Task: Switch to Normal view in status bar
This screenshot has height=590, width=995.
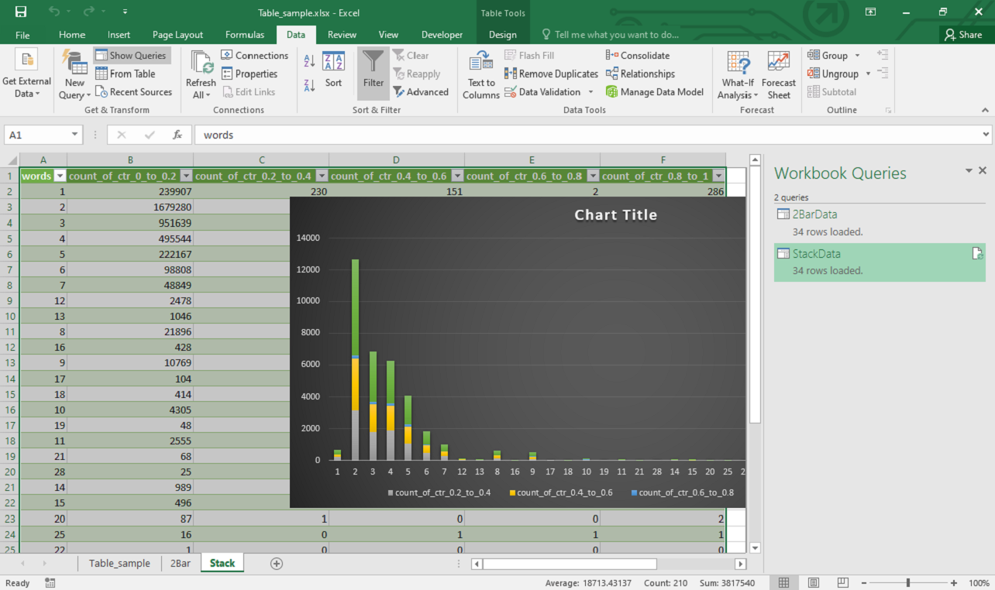Action: [x=783, y=582]
